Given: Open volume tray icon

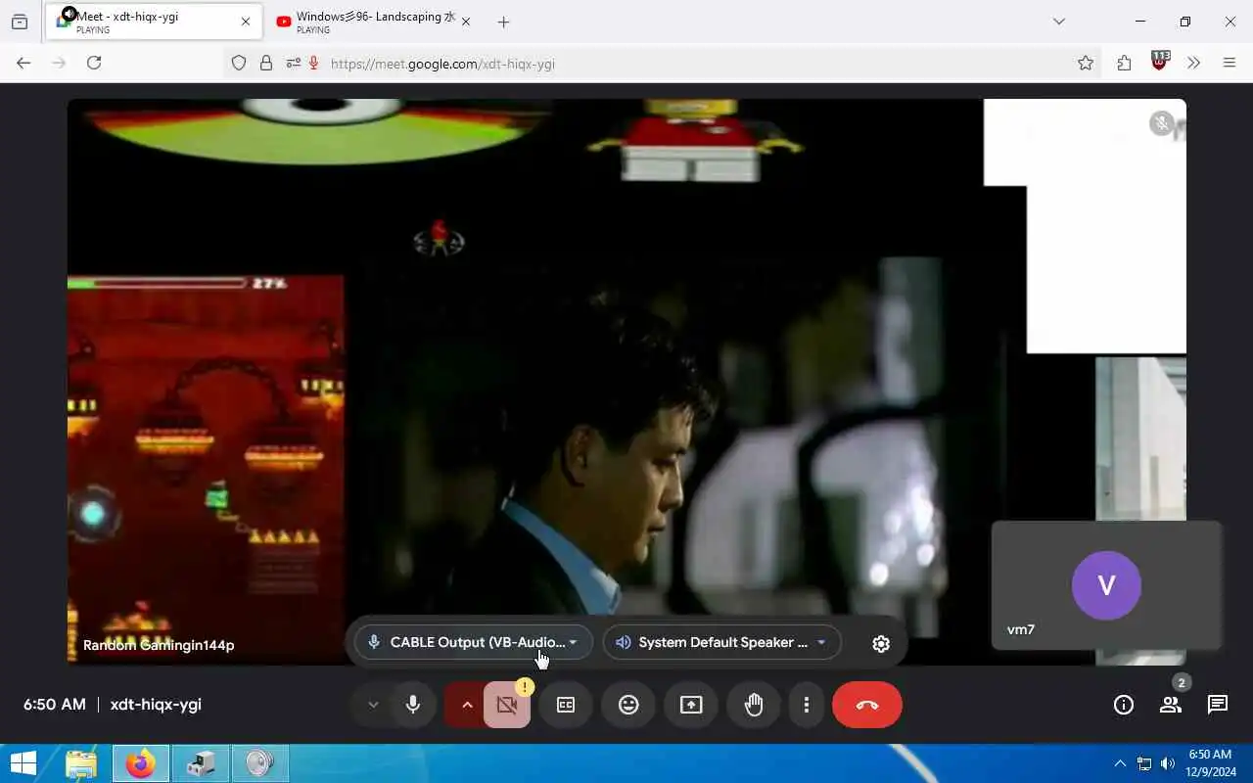Looking at the screenshot, I should click(1167, 763).
